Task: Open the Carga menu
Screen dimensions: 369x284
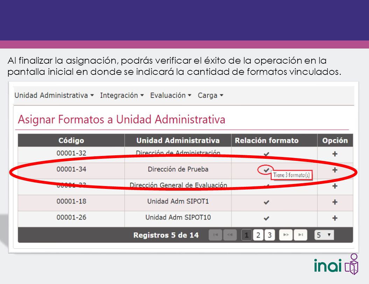Action: [210, 95]
